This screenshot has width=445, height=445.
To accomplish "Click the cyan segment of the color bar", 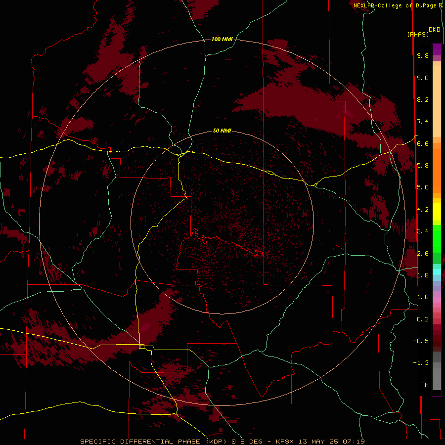I will tap(437, 272).
